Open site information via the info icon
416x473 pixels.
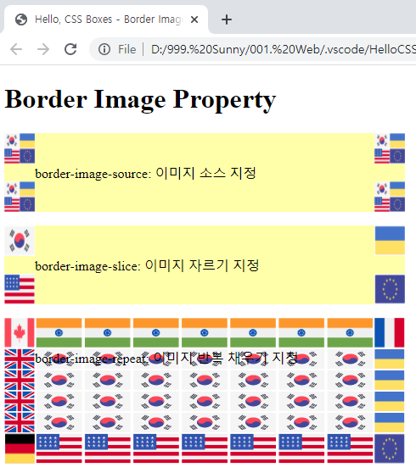(x=104, y=49)
